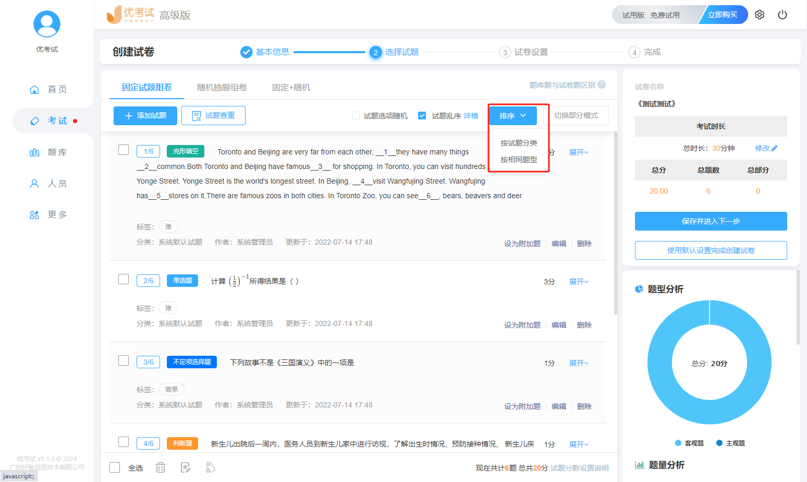Click 删除 for question 1/6

[584, 244]
